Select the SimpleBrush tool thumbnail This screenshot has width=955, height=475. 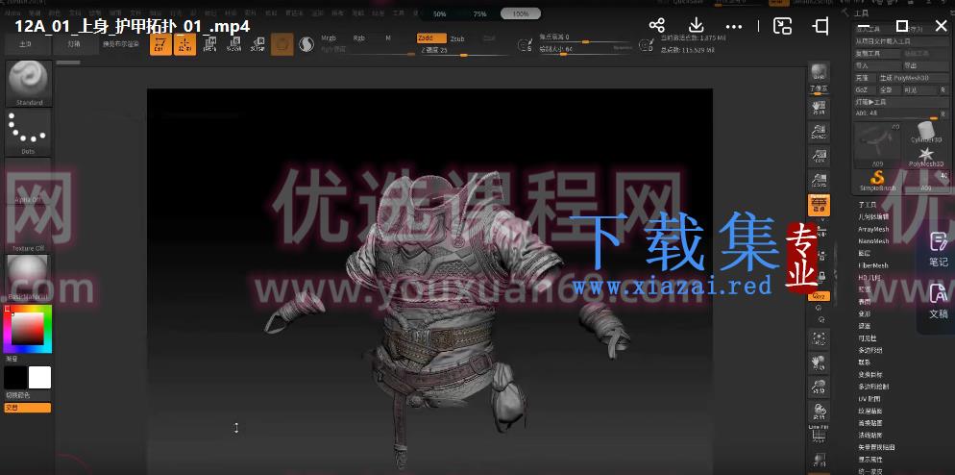[x=877, y=181]
